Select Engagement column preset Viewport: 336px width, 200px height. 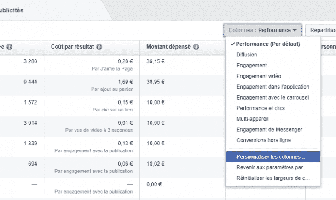[x=251, y=65]
